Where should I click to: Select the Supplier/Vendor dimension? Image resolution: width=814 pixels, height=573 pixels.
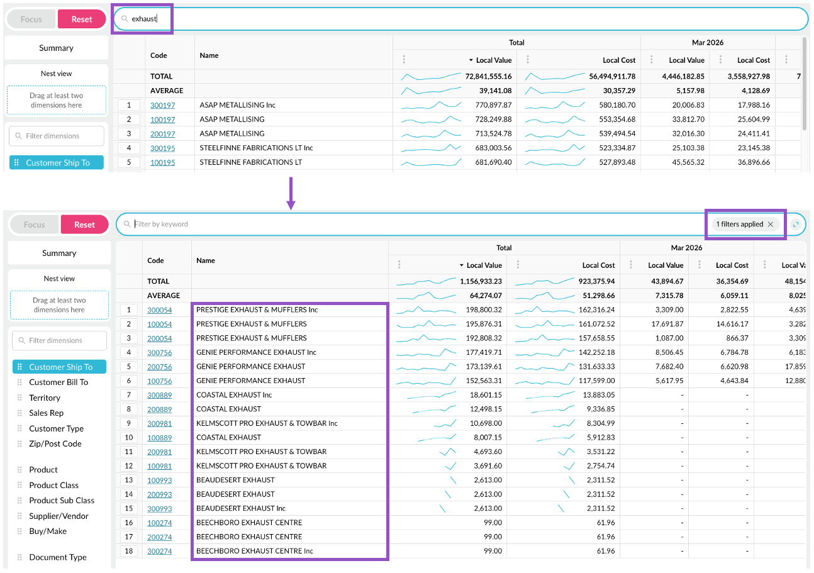(59, 516)
